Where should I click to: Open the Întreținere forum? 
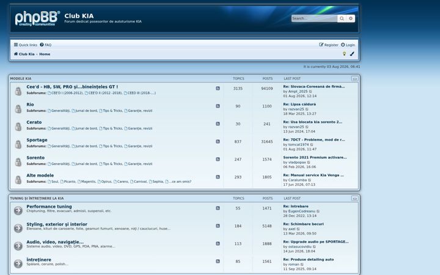38,260
